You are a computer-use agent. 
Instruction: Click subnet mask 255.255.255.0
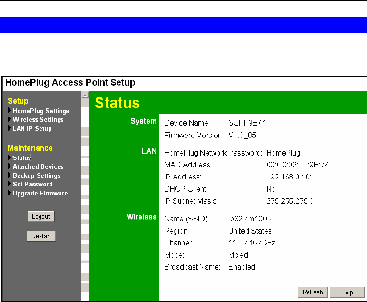coord(290,201)
